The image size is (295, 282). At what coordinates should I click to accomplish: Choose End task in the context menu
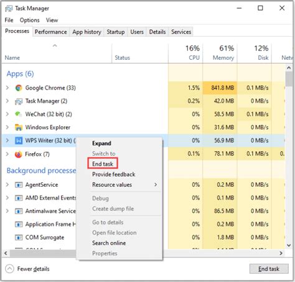(103, 164)
